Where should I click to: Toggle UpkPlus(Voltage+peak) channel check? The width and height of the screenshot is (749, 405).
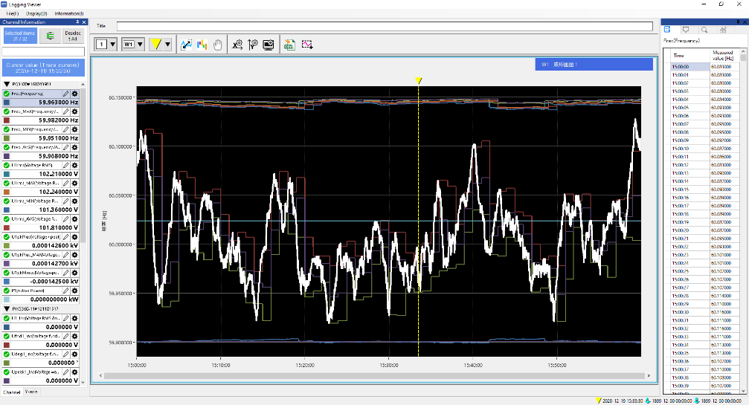click(6, 236)
